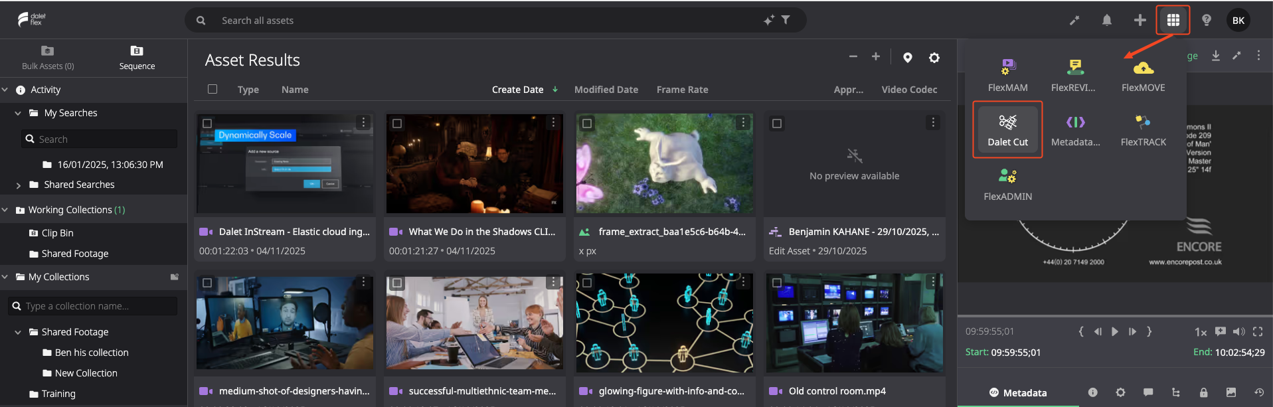Check the Old control room thumbnail checkbox

(x=777, y=283)
